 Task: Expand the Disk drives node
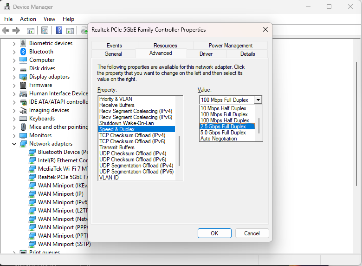coord(14,69)
